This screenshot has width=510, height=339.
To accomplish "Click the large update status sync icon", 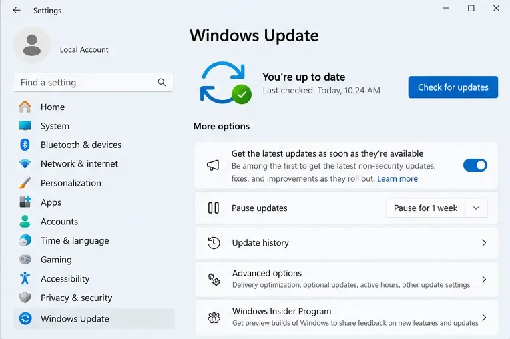I will [x=226, y=83].
